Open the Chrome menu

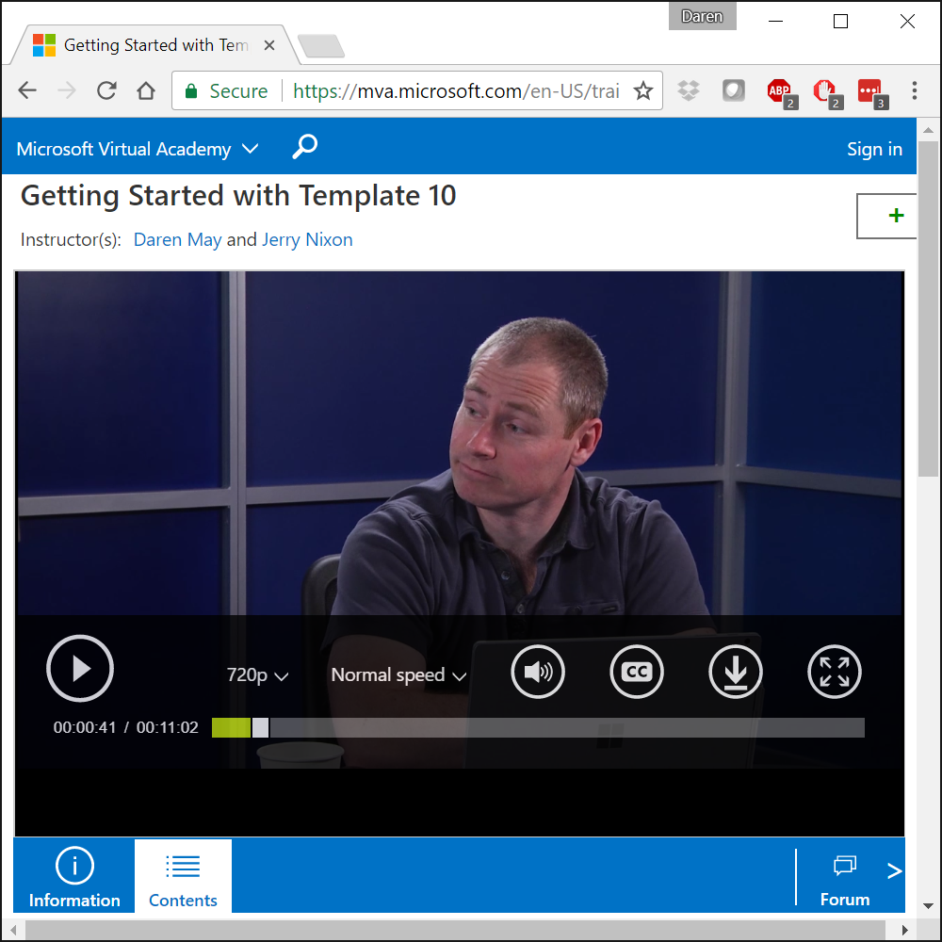point(915,90)
